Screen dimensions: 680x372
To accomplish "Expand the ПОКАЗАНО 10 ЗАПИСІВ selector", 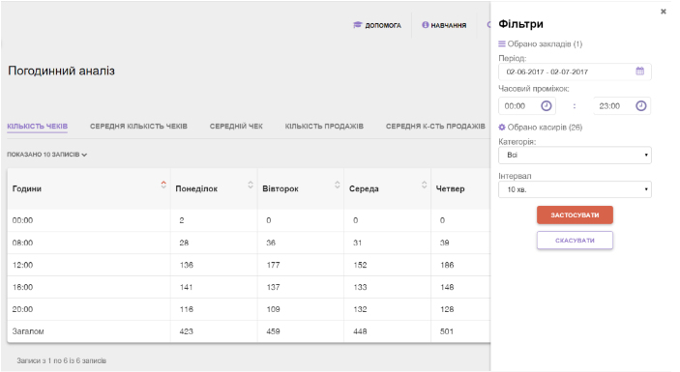I will click(46, 155).
